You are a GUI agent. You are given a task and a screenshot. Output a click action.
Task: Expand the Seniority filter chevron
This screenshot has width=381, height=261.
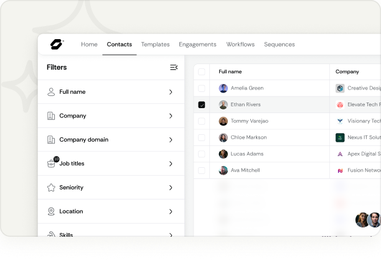(x=171, y=188)
